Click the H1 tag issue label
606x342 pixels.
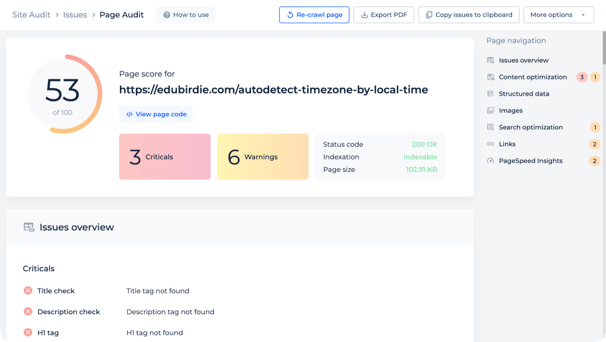pos(48,333)
